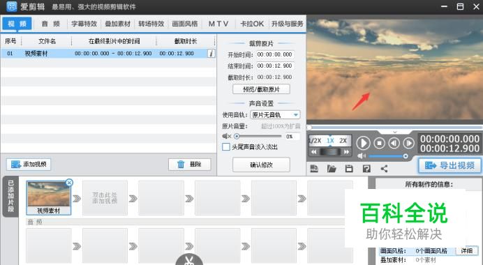Select row 01 视频素材 in the clip list
This screenshot has width=483, height=265.
tap(108, 54)
